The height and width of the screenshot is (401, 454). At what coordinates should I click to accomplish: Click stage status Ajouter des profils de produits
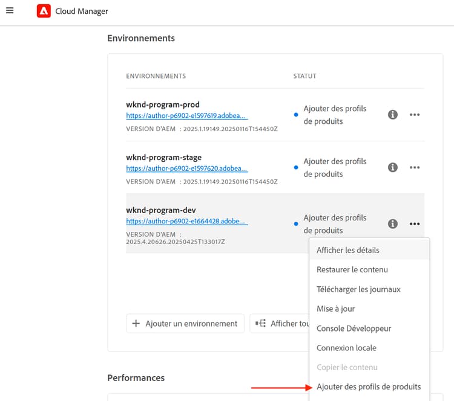click(335, 167)
